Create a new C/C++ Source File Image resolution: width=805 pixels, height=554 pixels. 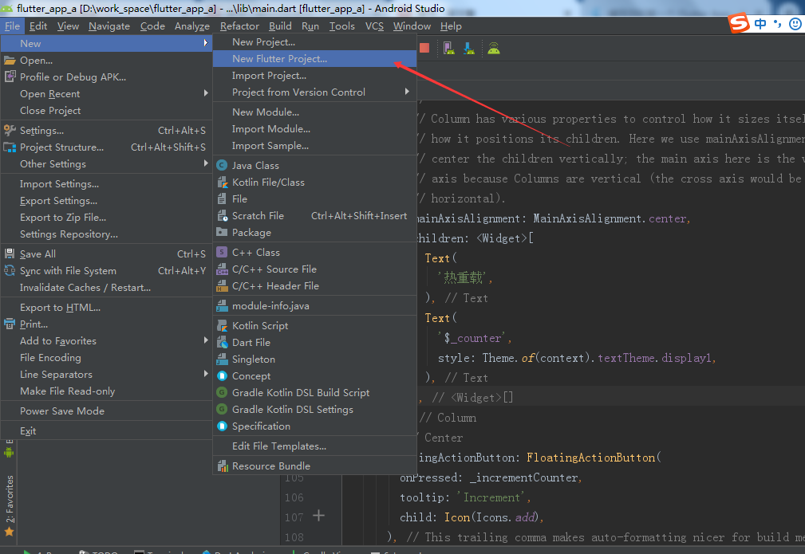click(x=314, y=269)
